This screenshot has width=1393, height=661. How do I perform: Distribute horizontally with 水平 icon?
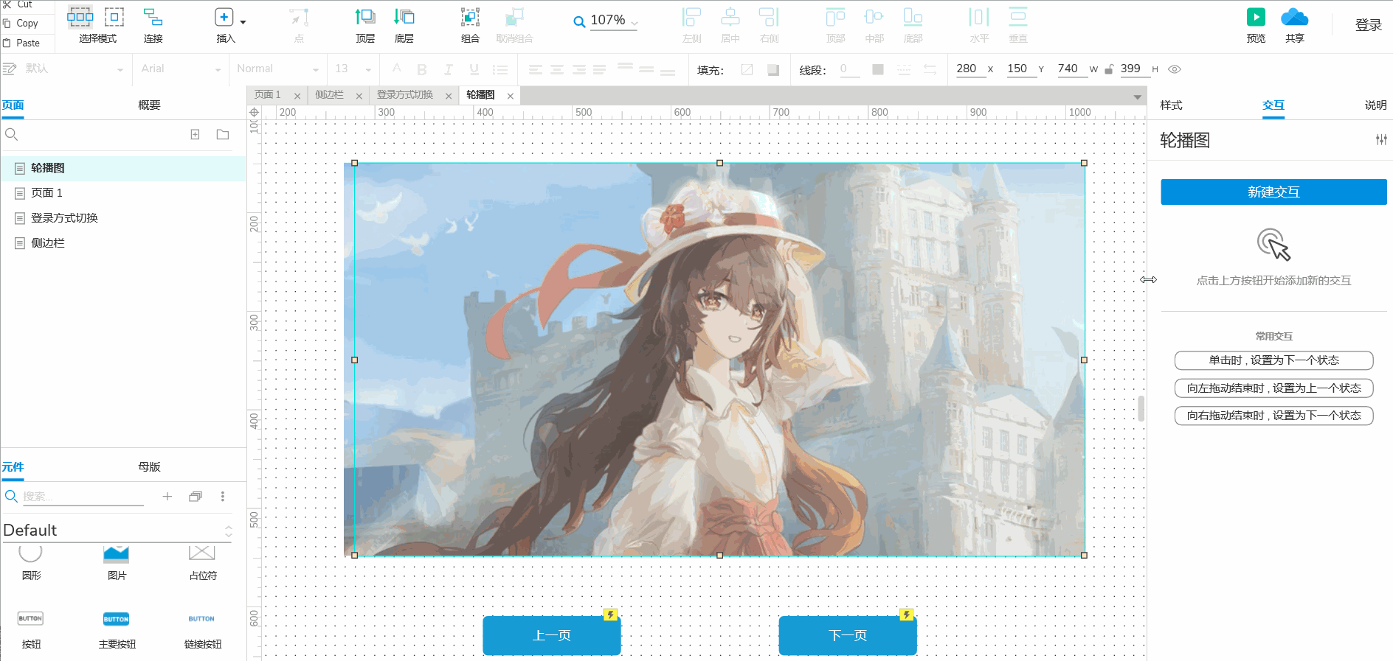tap(979, 17)
